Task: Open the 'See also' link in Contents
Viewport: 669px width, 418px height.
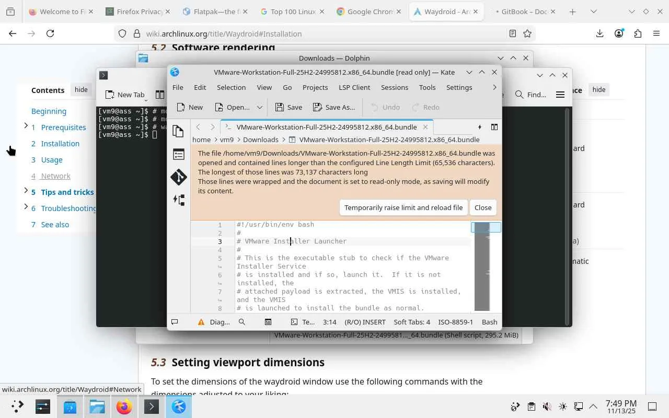Action: (55, 225)
